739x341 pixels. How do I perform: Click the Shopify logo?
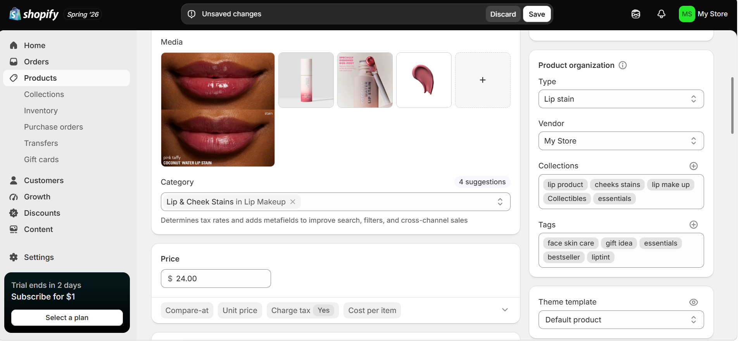click(x=34, y=14)
